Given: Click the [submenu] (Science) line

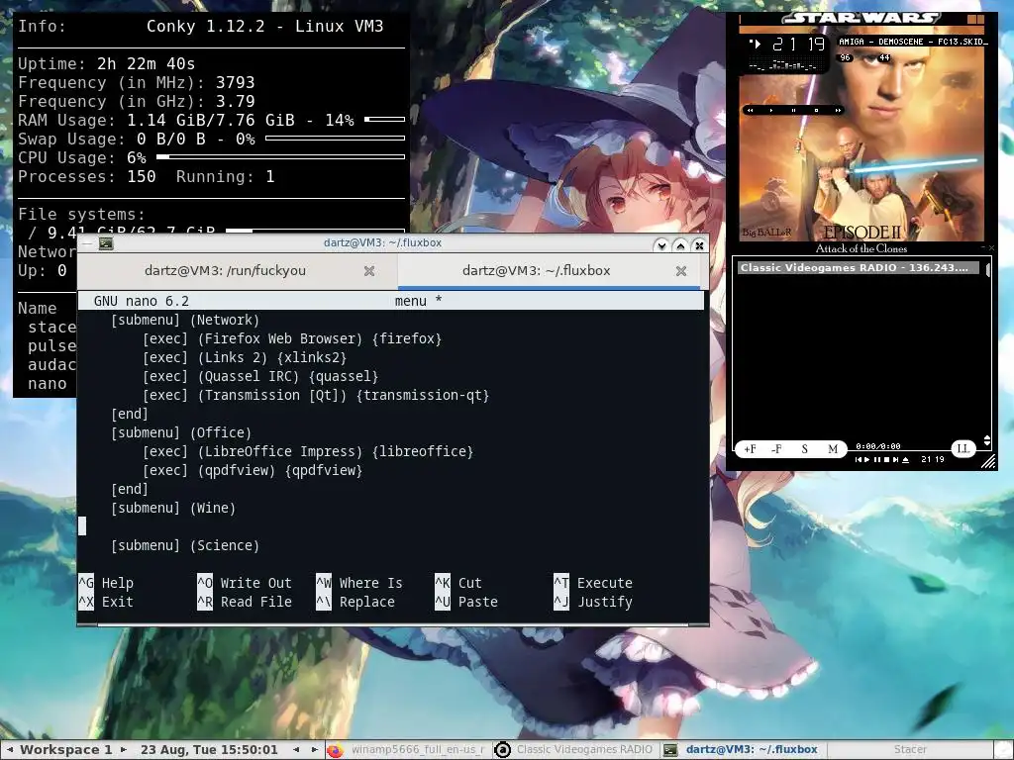Looking at the screenshot, I should point(185,545).
